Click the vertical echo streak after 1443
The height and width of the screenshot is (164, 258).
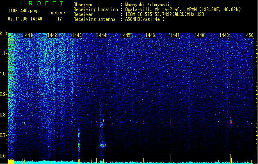pos(79,140)
